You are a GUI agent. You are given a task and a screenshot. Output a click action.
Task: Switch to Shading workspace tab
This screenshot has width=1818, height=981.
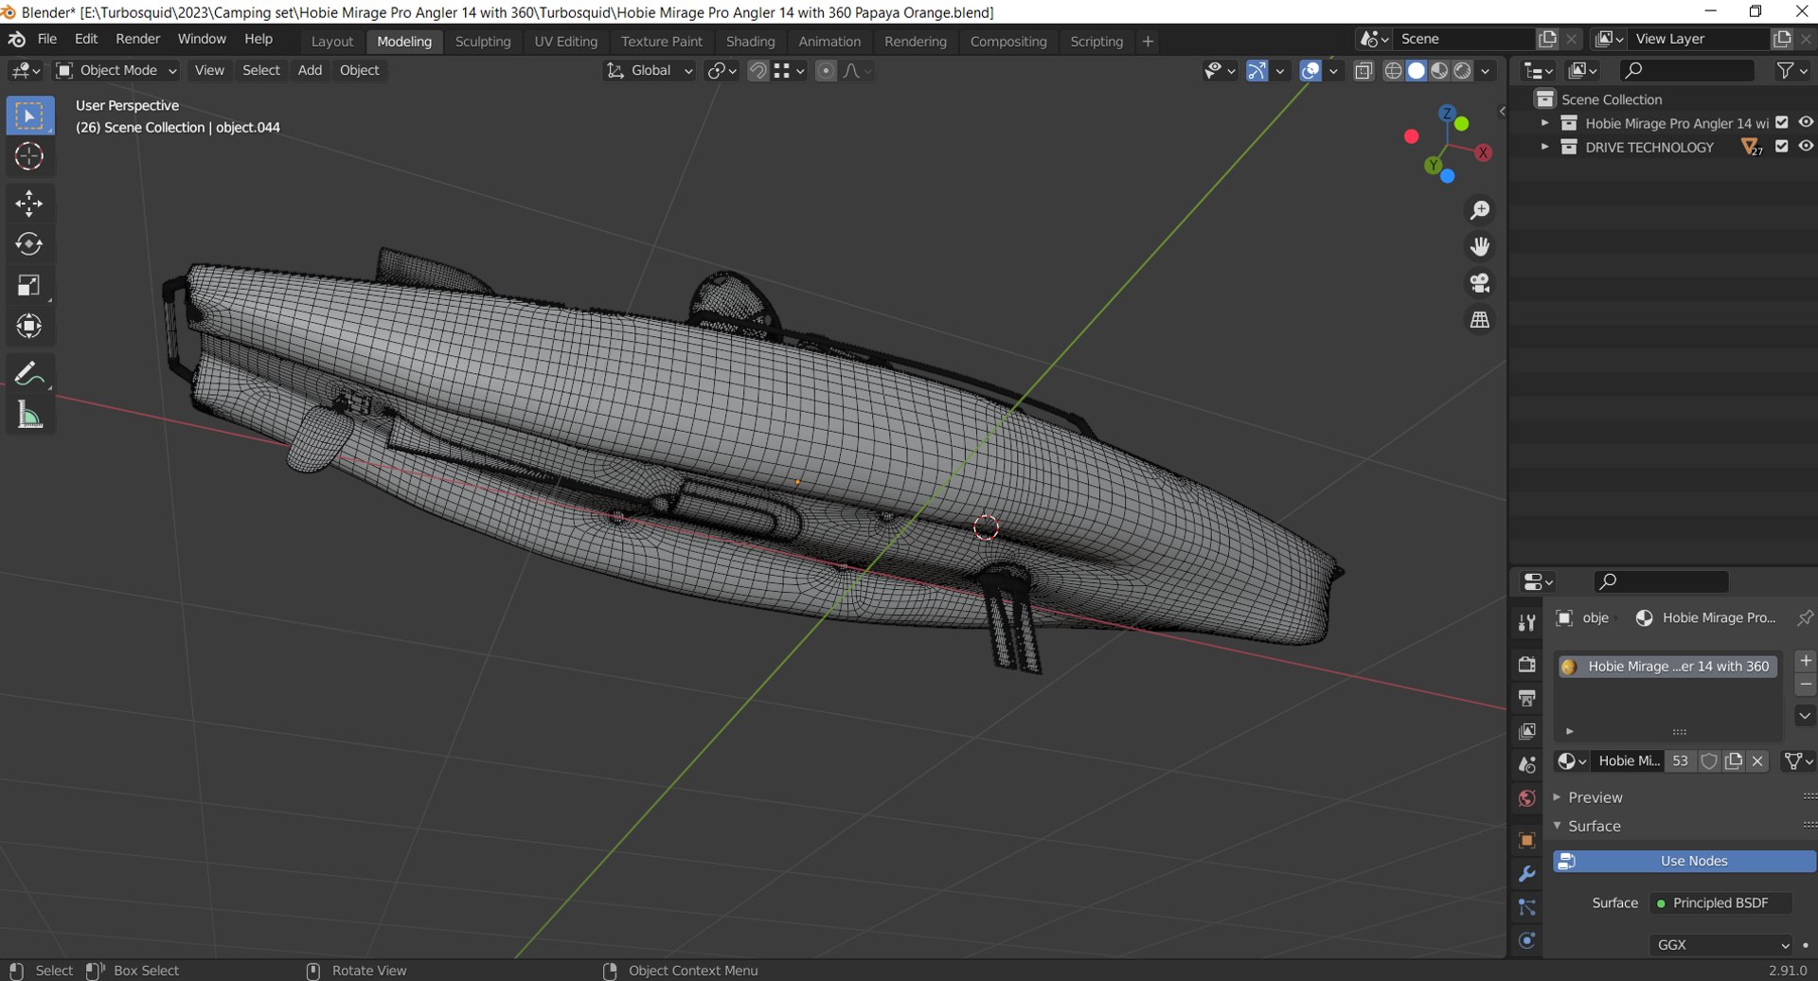(x=750, y=42)
